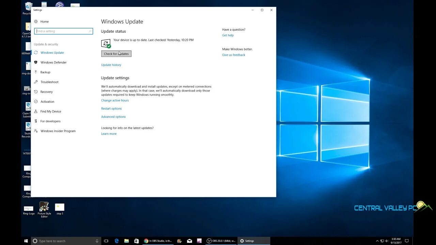
Task: Open the Mail app from taskbar
Action: tap(189, 241)
